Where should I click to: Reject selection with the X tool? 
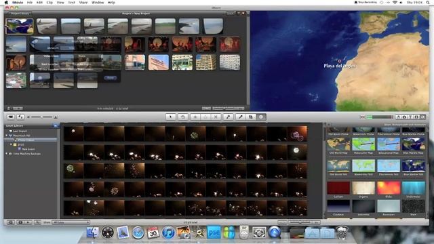(216, 117)
